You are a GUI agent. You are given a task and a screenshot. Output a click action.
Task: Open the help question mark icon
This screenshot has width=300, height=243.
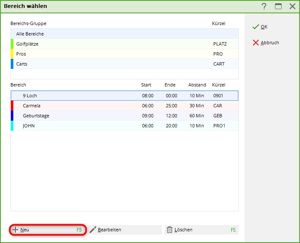pyautogui.click(x=264, y=6)
